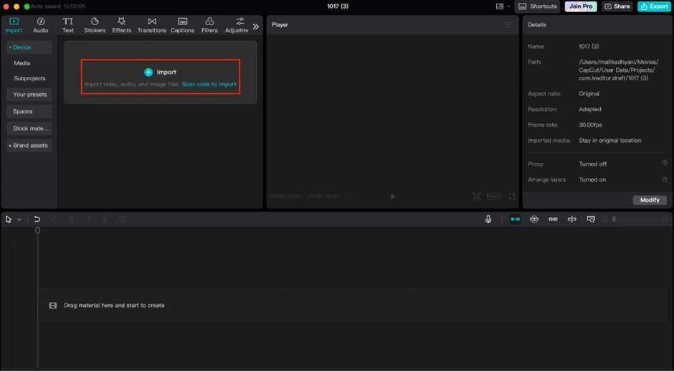Expand more tabs with the double chevron
This screenshot has width=674, height=371.
pos(255,27)
